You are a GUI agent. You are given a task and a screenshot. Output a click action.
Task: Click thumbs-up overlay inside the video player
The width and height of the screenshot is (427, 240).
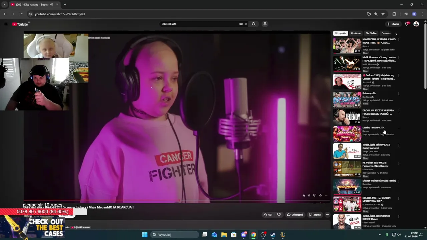point(304,195)
